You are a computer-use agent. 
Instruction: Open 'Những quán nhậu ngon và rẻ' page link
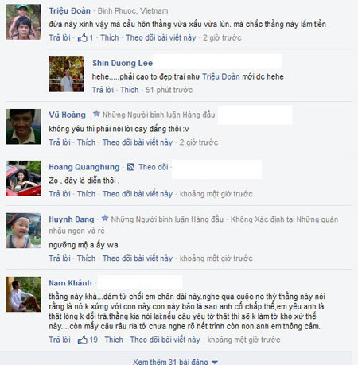pyautogui.click(x=193, y=225)
